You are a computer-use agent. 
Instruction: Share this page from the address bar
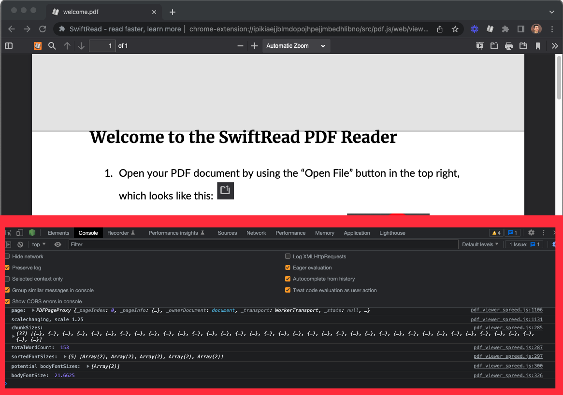point(440,29)
